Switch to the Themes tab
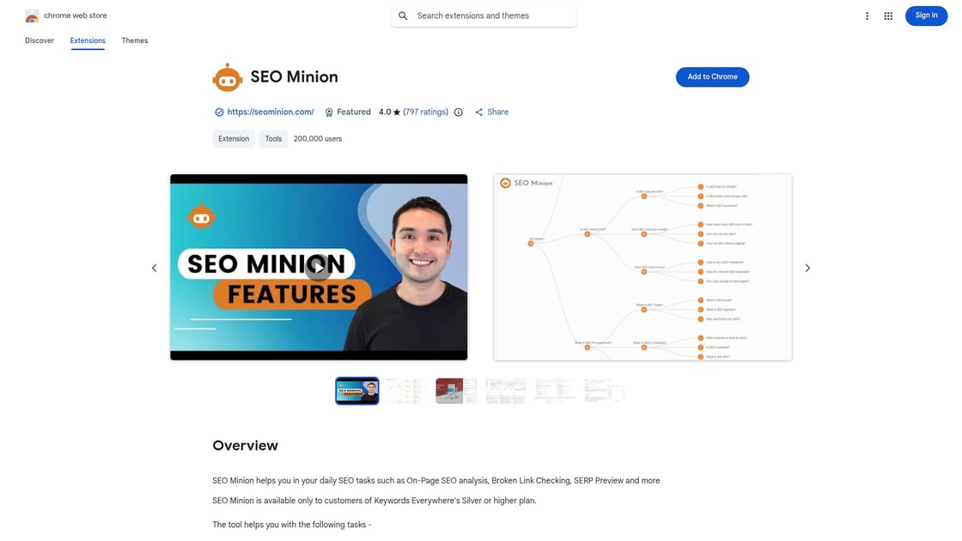 (134, 40)
